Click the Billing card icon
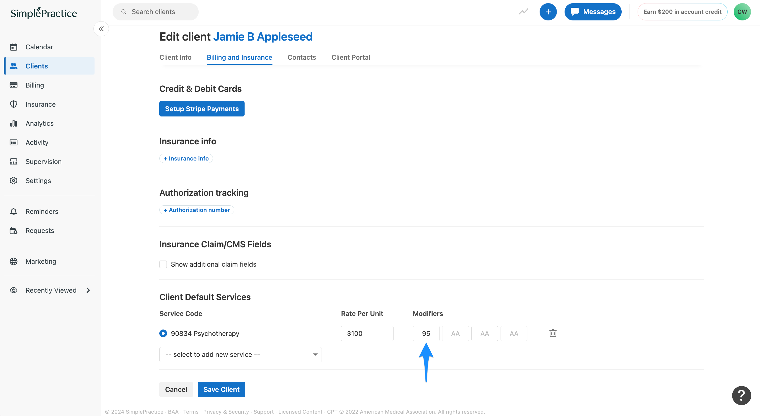 pyautogui.click(x=14, y=85)
